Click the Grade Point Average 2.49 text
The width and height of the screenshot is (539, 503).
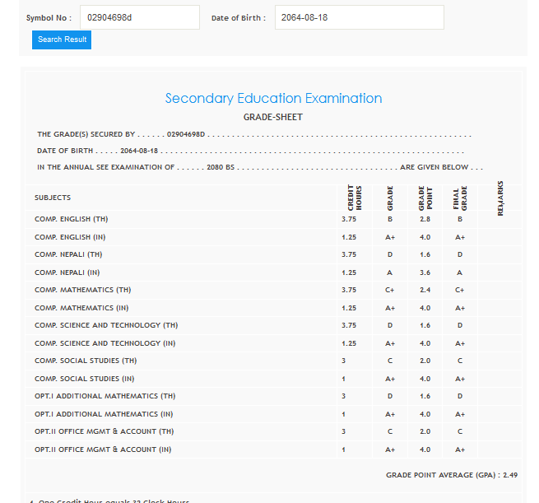[x=451, y=475]
